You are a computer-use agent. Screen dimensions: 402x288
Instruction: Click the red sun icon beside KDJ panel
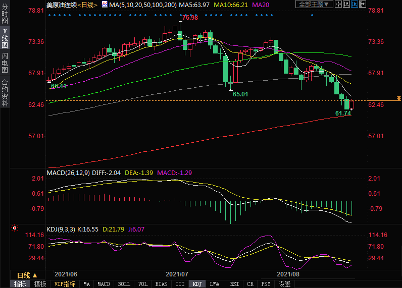tap(14, 228)
